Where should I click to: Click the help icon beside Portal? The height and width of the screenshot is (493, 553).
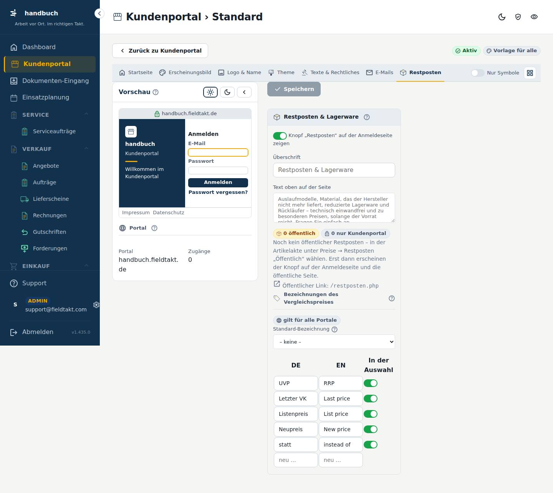154,228
